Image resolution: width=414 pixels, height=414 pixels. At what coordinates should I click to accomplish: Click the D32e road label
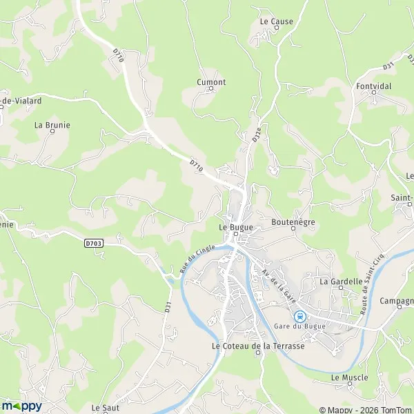257,135
